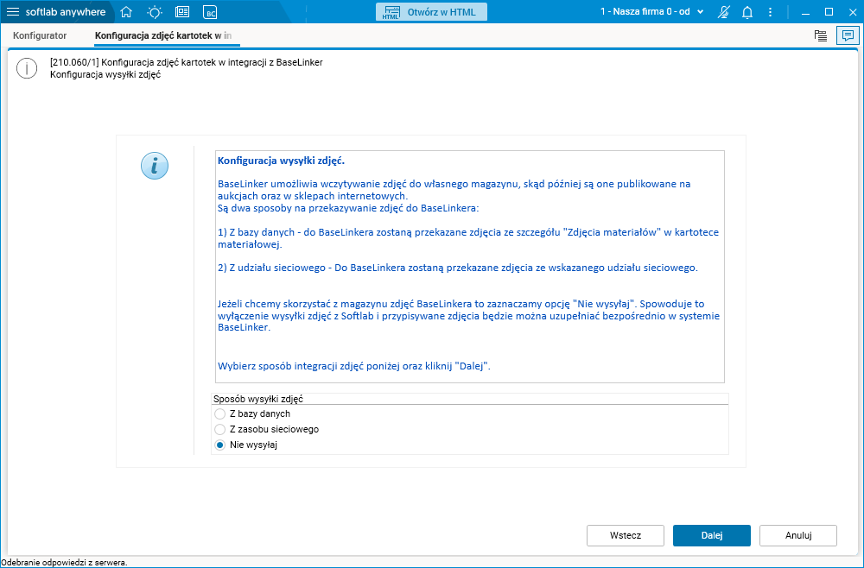This screenshot has height=568, width=864.
Task: Click the Wstecz button
Action: (626, 535)
